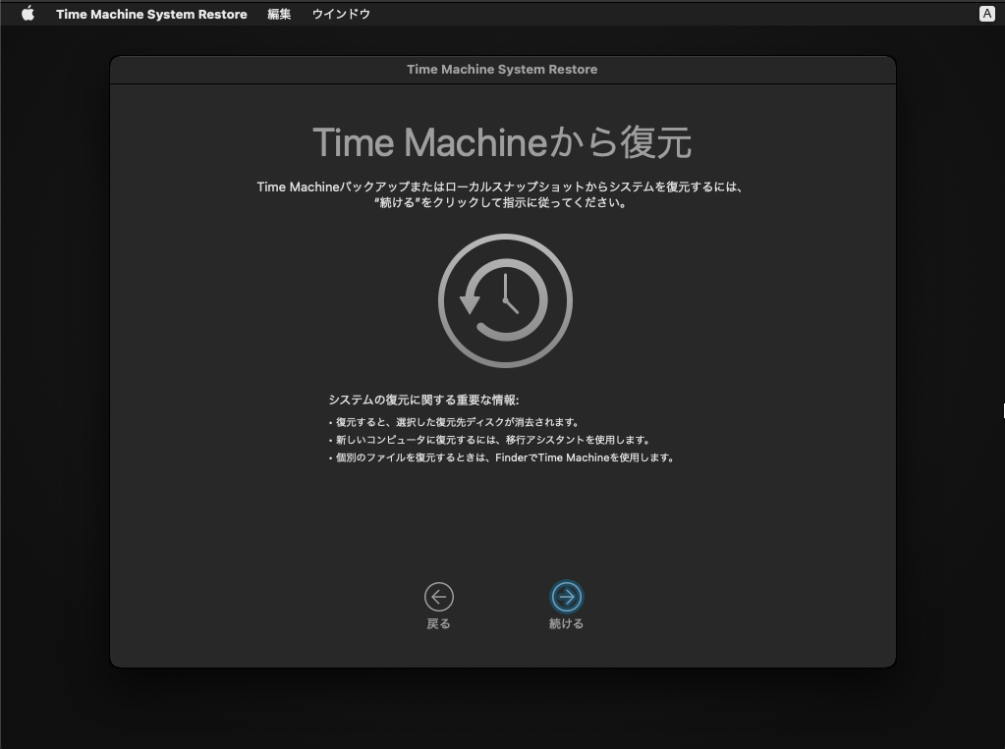Click the line mentioning FinderでTime Machine
The image size is (1005, 749).
coord(501,457)
